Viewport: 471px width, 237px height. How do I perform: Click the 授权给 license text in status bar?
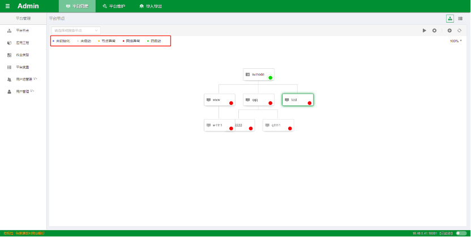tap(24, 233)
